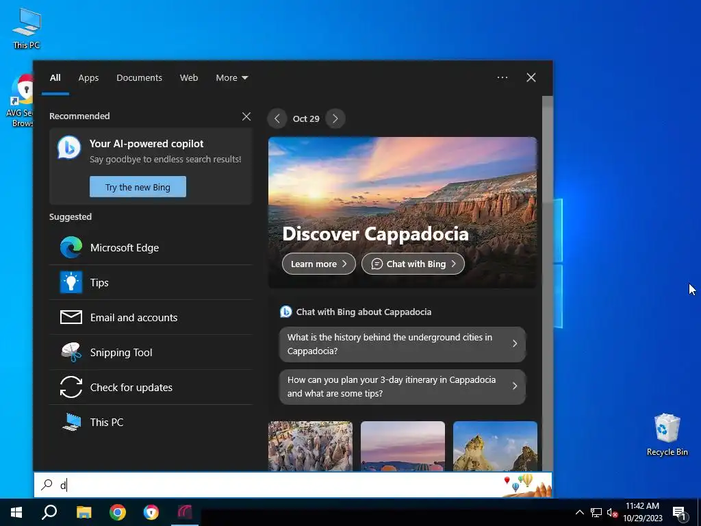
Task: Open the dark red app on taskbar
Action: (185, 512)
